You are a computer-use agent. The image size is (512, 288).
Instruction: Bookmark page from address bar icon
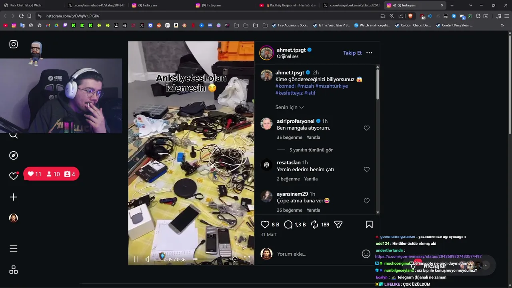[29, 16]
